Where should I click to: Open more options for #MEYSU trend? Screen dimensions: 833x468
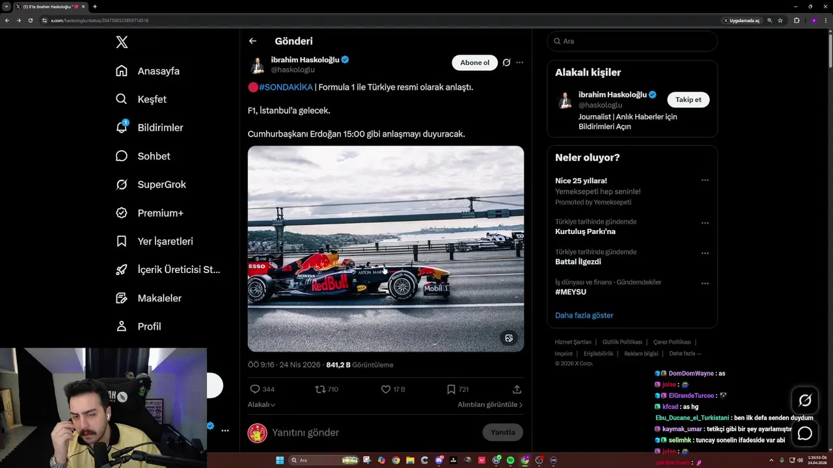[x=705, y=283]
